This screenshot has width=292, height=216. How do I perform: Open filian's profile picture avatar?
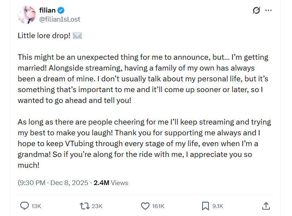point(26,15)
